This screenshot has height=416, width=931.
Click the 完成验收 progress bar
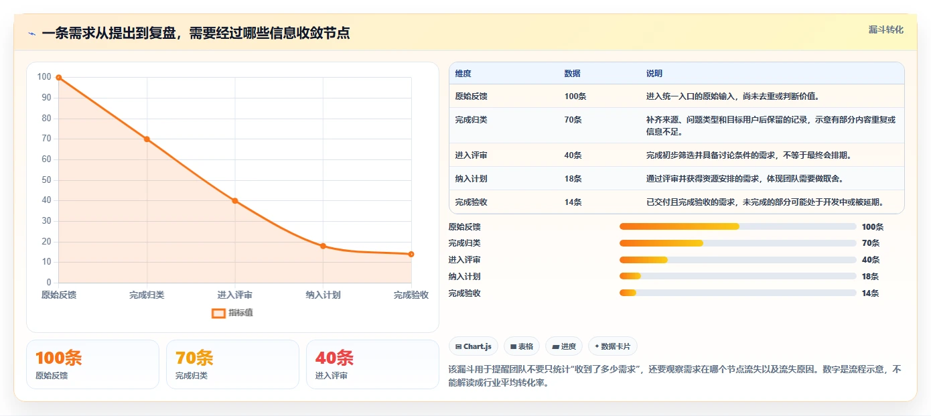(x=738, y=293)
